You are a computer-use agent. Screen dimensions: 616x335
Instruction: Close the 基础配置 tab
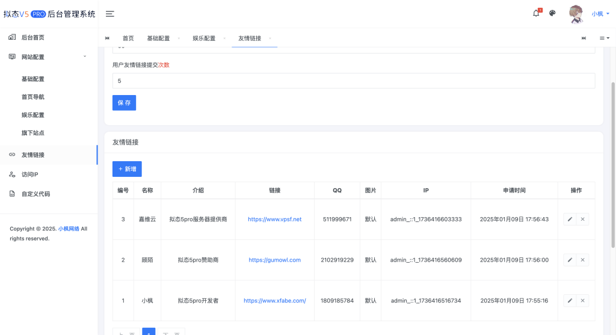(x=179, y=38)
